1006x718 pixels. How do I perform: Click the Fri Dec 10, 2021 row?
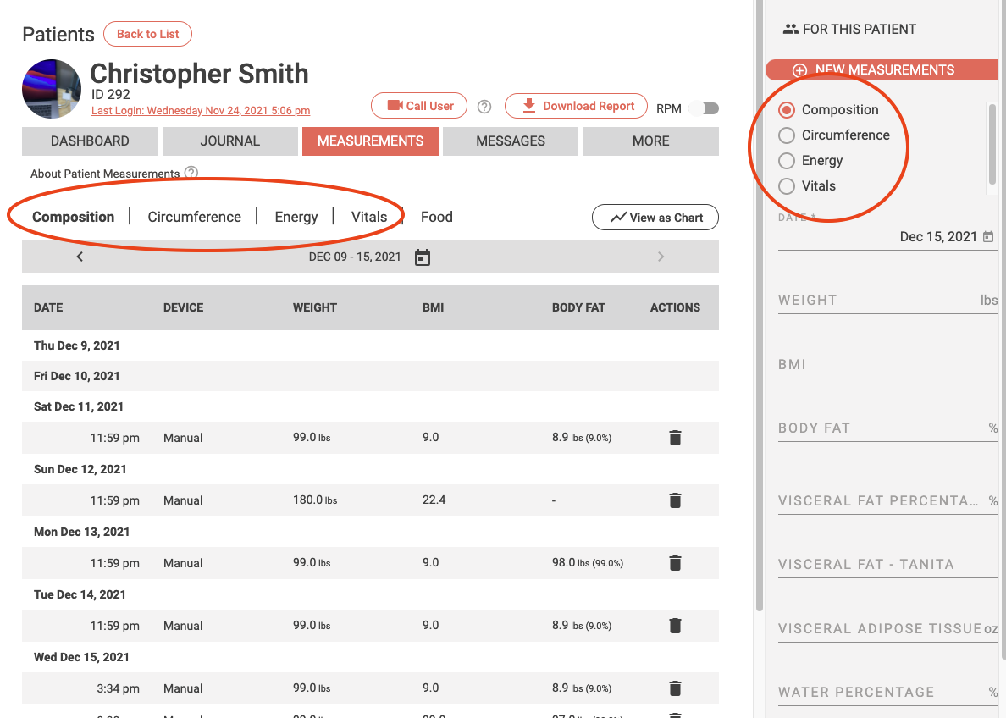[x=370, y=376]
